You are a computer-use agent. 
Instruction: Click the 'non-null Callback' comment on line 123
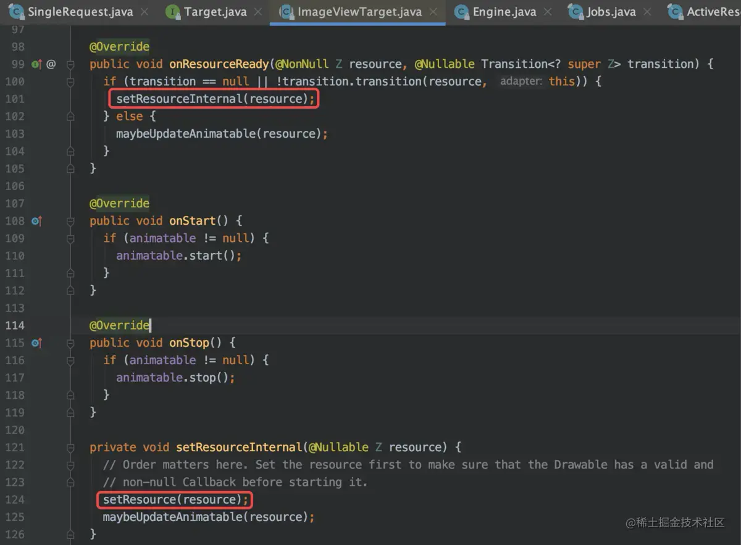coord(235,482)
